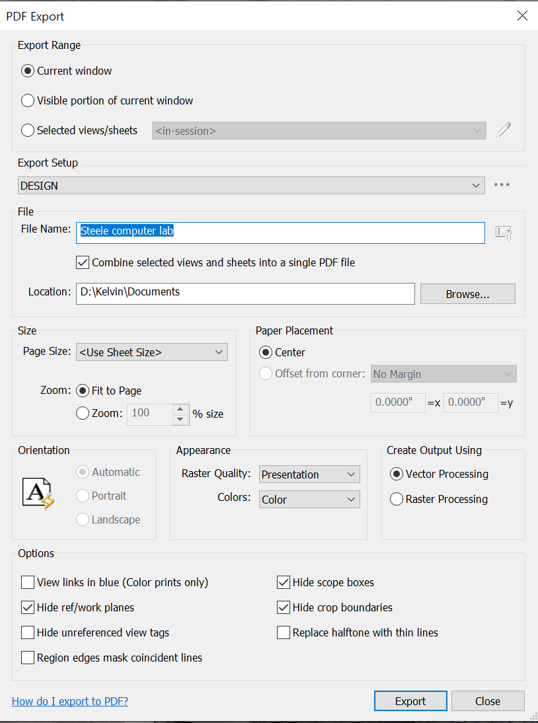Select Visible portion of current window
Image resolution: width=538 pixels, height=723 pixels.
(x=27, y=100)
